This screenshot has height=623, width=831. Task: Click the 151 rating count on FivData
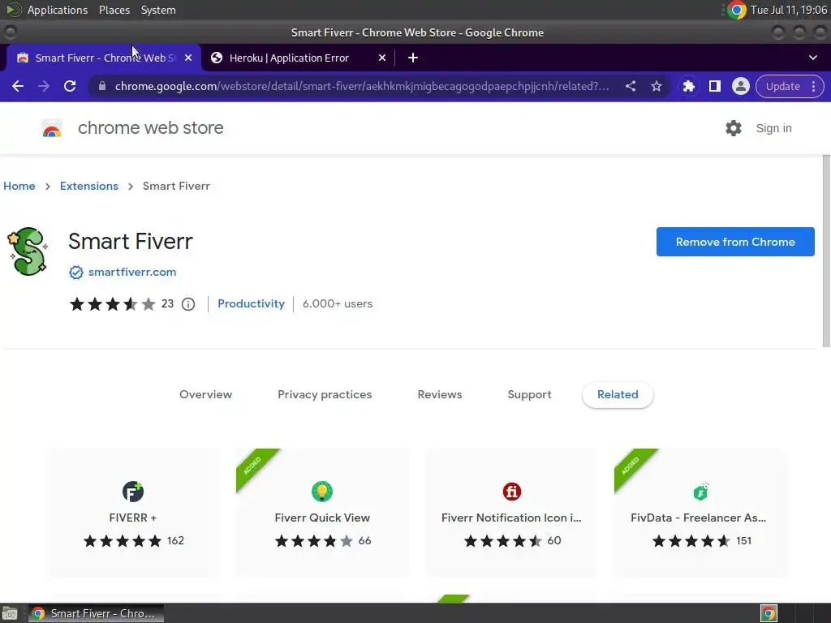click(743, 541)
